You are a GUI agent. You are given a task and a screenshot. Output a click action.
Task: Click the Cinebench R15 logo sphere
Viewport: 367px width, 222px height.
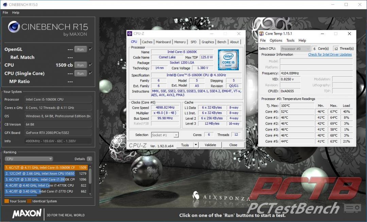pos(14,27)
